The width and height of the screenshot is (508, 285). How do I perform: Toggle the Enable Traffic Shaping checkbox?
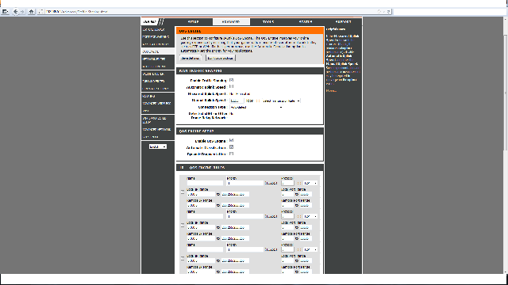click(x=231, y=80)
